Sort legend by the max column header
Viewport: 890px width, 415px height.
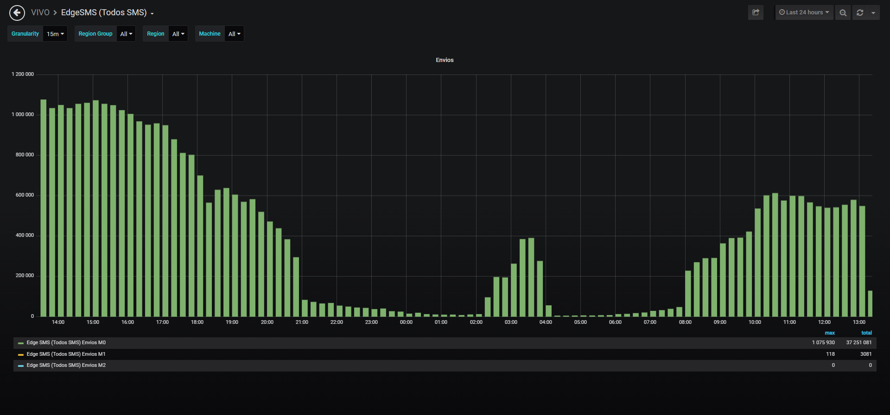pos(830,333)
